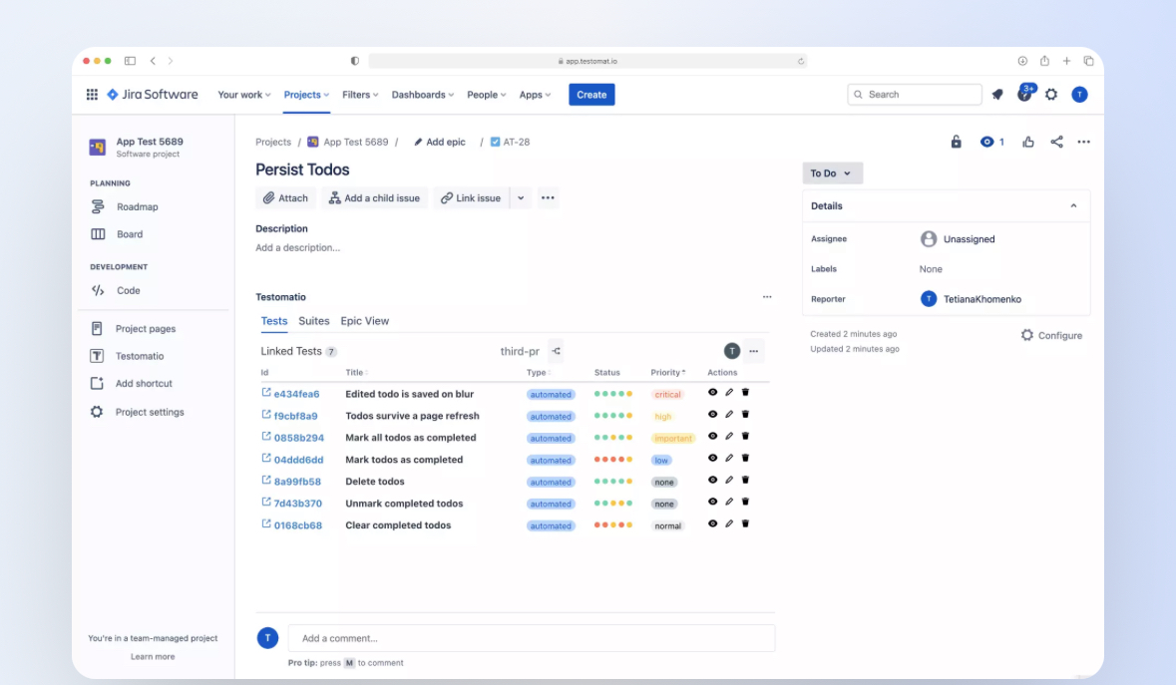Image resolution: width=1176 pixels, height=685 pixels.
Task: Like the issue with the thumbs-up icon
Action: click(1028, 142)
